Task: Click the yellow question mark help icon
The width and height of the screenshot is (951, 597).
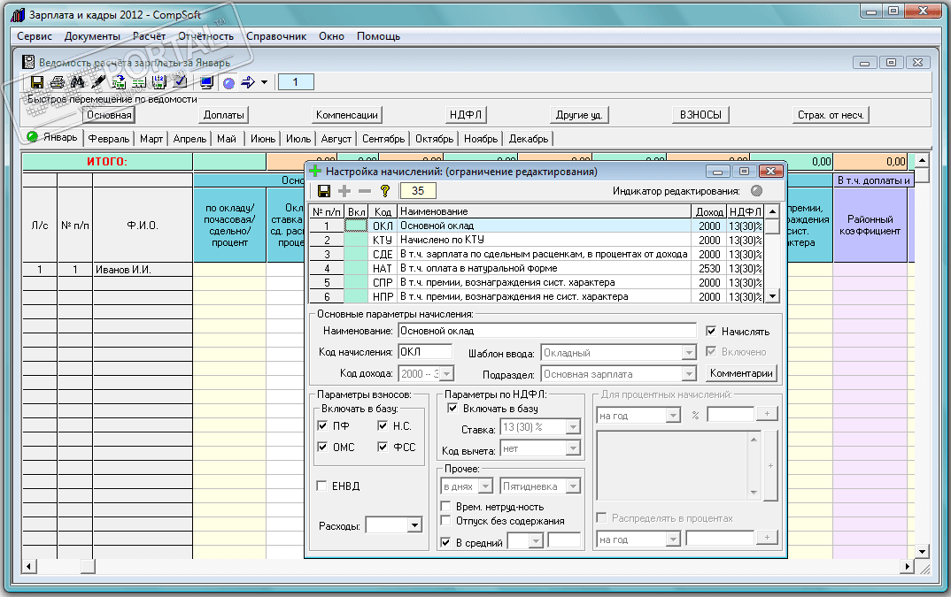Action: (384, 191)
